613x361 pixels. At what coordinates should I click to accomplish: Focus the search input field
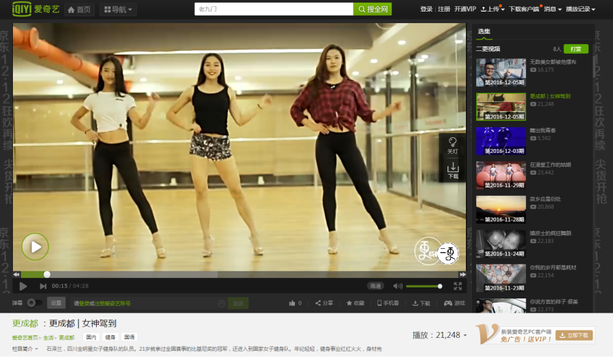tap(274, 9)
